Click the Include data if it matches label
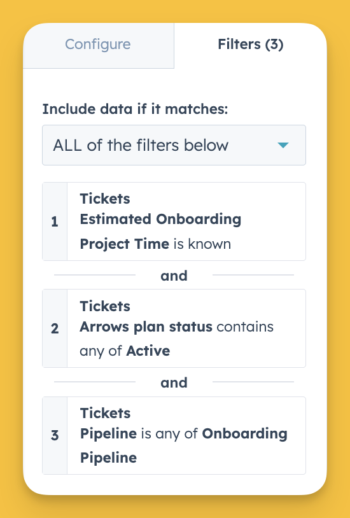Screen dimensions: 350x518 pos(135,109)
